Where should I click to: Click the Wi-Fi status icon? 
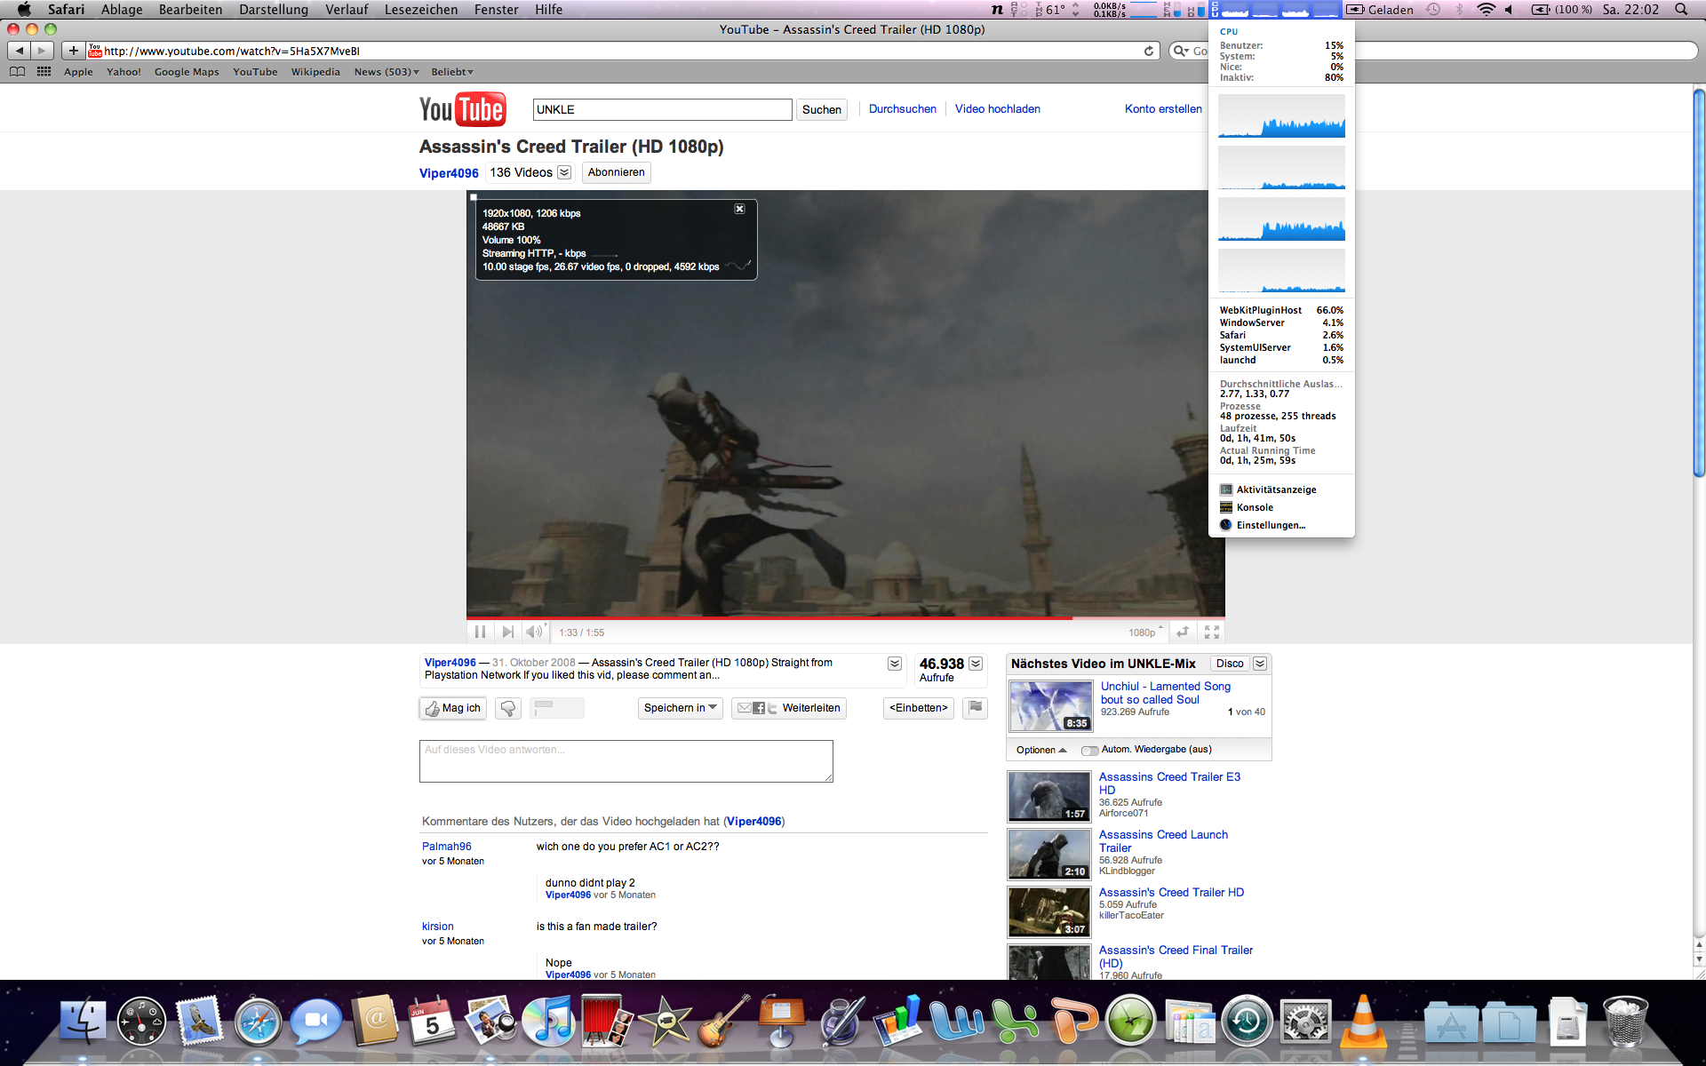(x=1486, y=9)
